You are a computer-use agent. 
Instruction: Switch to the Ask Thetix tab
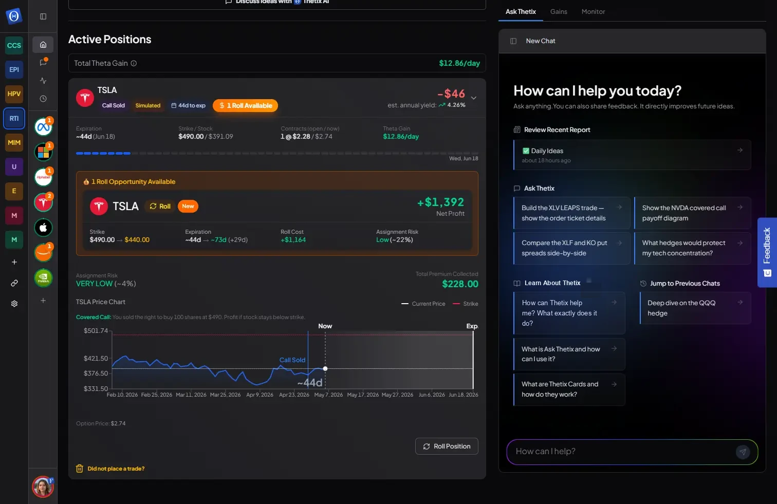(x=521, y=11)
